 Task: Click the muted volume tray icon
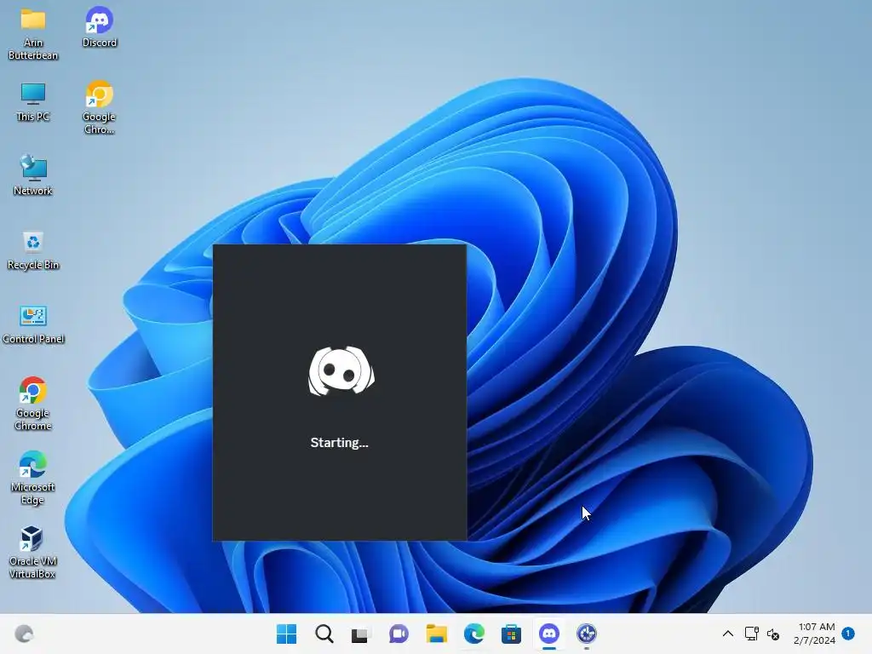[x=773, y=634]
